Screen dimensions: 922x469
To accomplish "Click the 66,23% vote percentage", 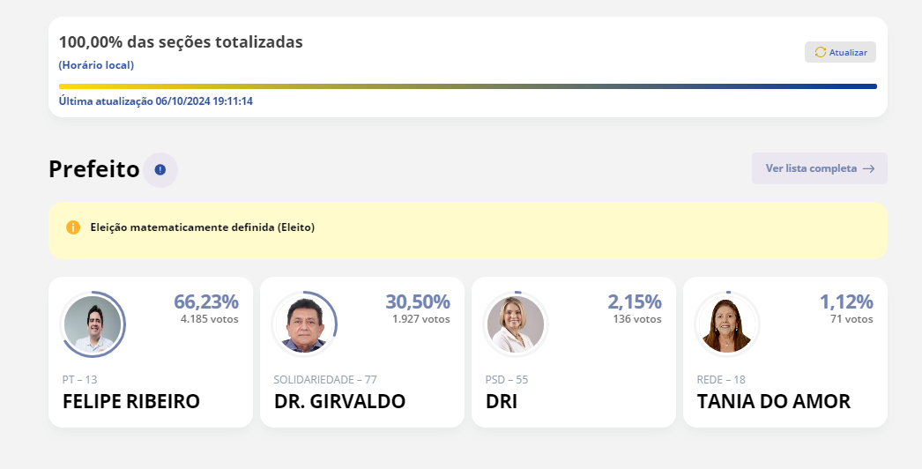I will [x=205, y=301].
